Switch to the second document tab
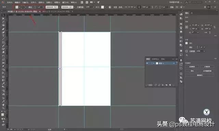The width and height of the screenshot is (219, 131). [x=56, y=11]
